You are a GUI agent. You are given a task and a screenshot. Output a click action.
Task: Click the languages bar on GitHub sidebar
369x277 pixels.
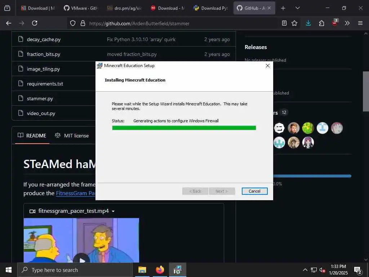pos(312,176)
